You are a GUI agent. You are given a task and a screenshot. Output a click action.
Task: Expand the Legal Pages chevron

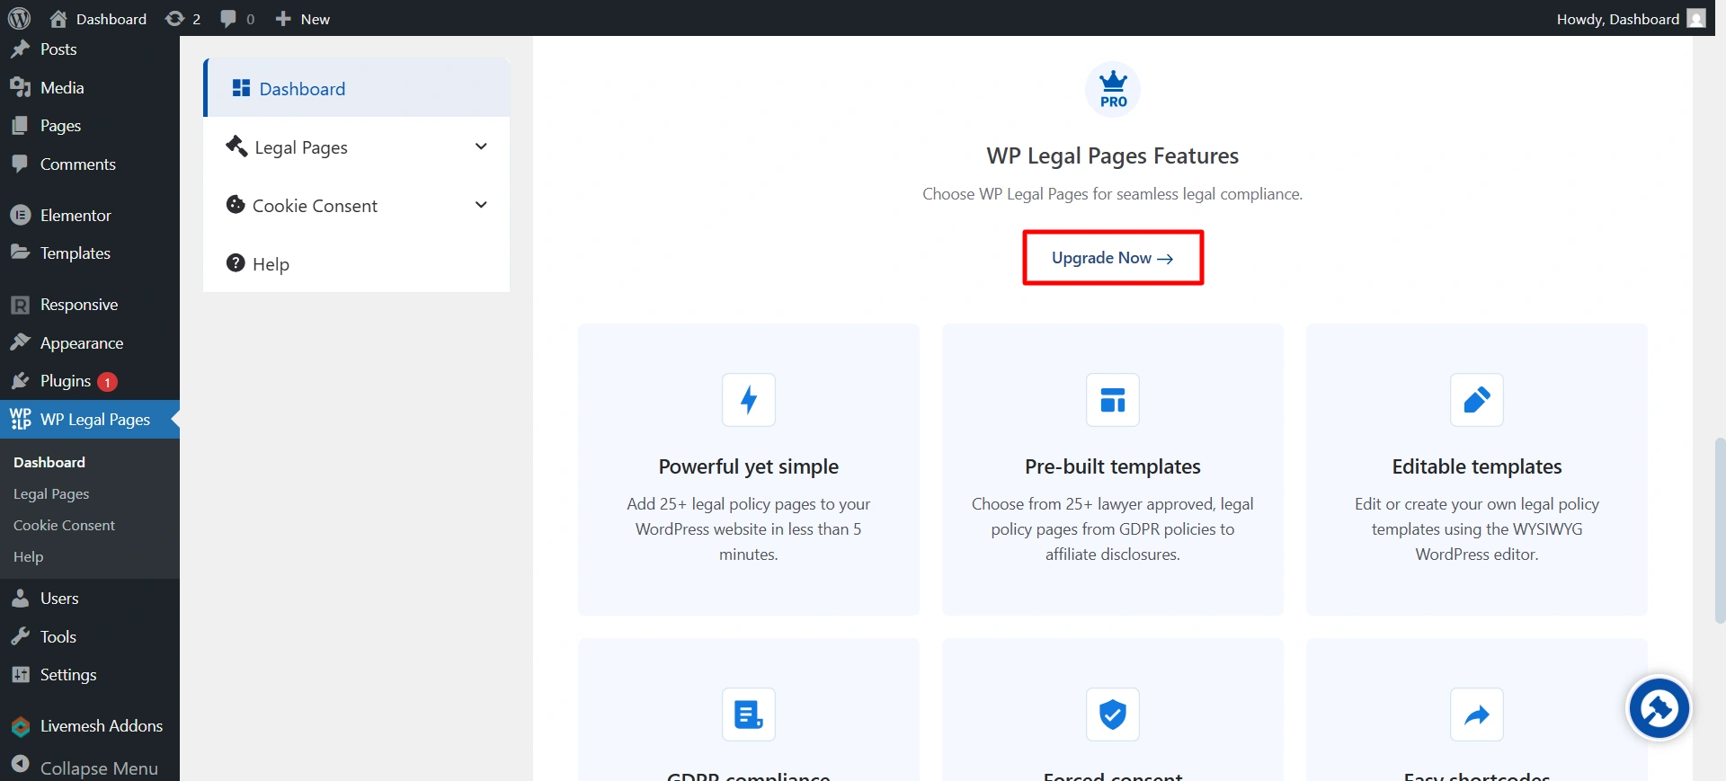pyautogui.click(x=481, y=146)
